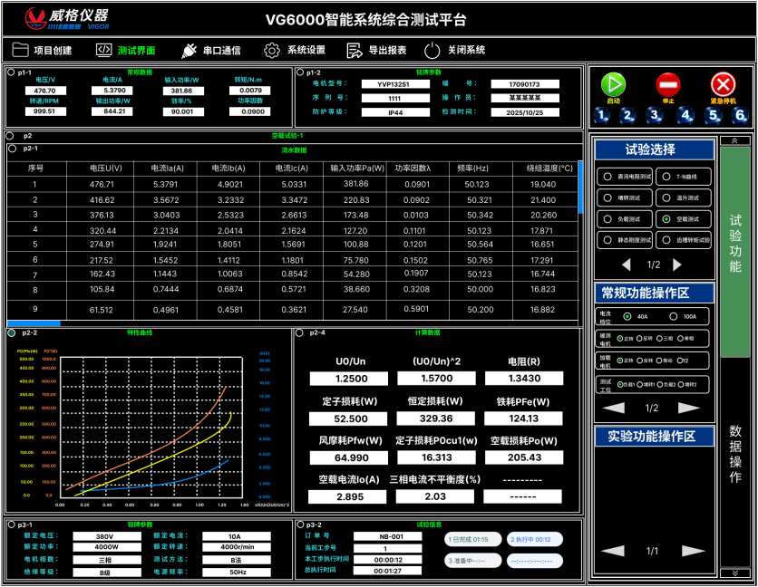Select the blue number 5 button
Screen dimensions: 758x587
click(x=713, y=115)
